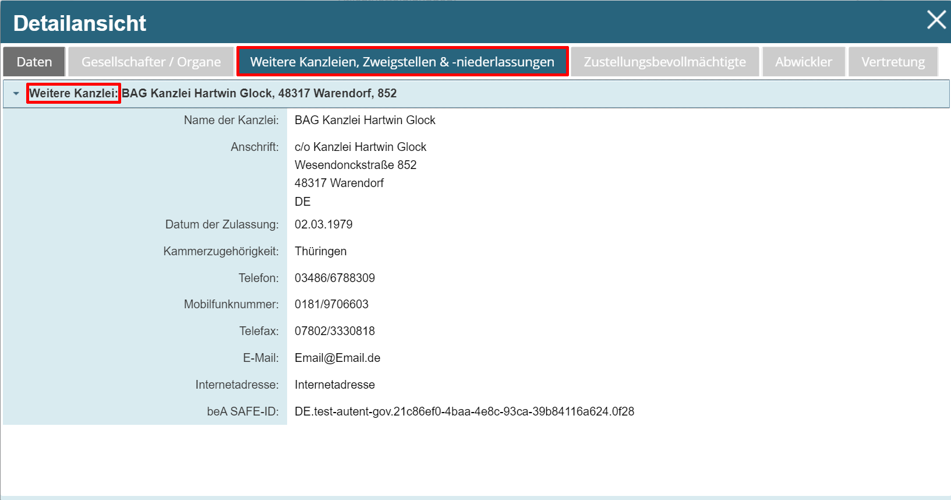Screen dimensions: 951x500
Task: Click the Telefax number 07802/3330818
Action: tap(334, 331)
